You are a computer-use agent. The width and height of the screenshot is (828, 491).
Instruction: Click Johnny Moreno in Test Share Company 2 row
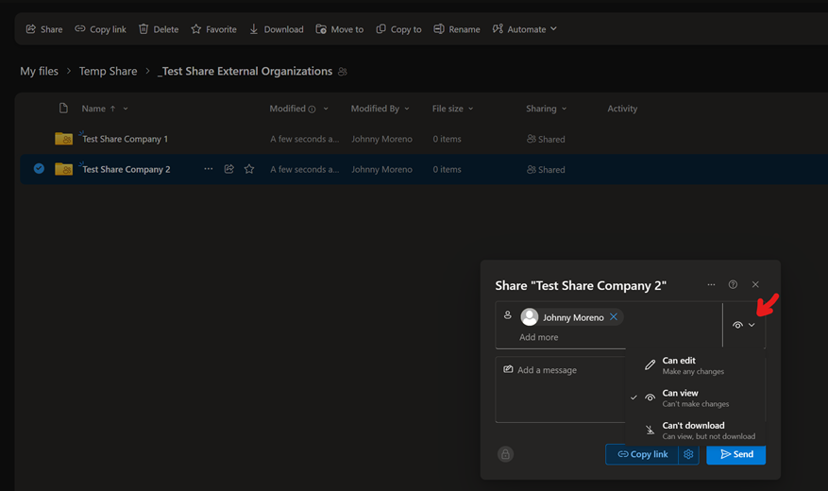click(x=381, y=169)
